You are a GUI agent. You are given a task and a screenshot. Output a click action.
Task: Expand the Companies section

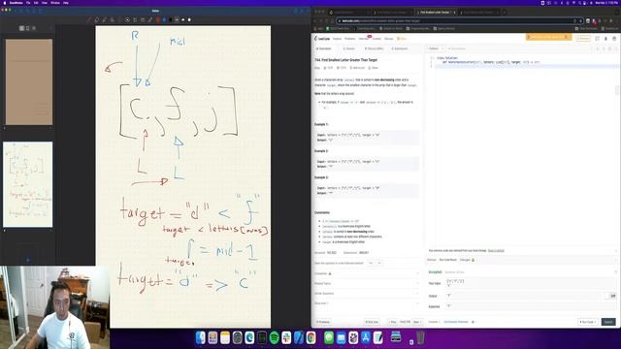point(367,273)
